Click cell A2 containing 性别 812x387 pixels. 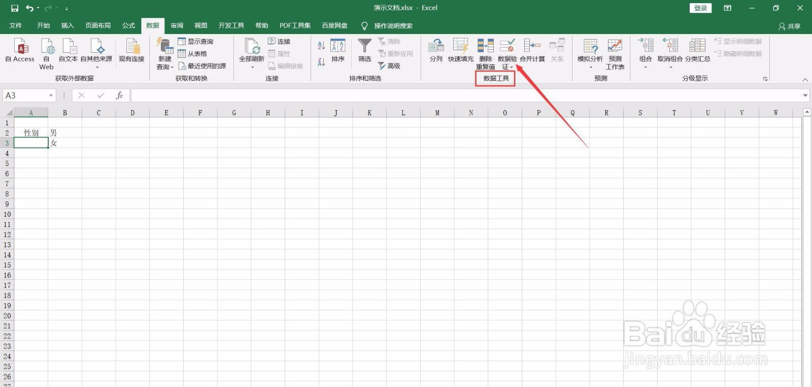pos(31,133)
